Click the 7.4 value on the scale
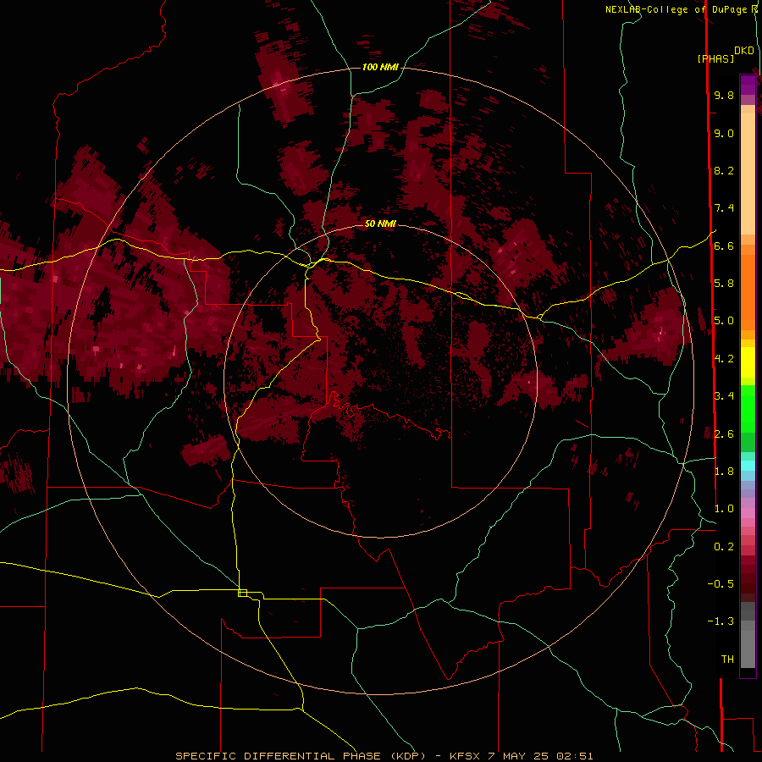Viewport: 762px width, 762px height. point(724,208)
